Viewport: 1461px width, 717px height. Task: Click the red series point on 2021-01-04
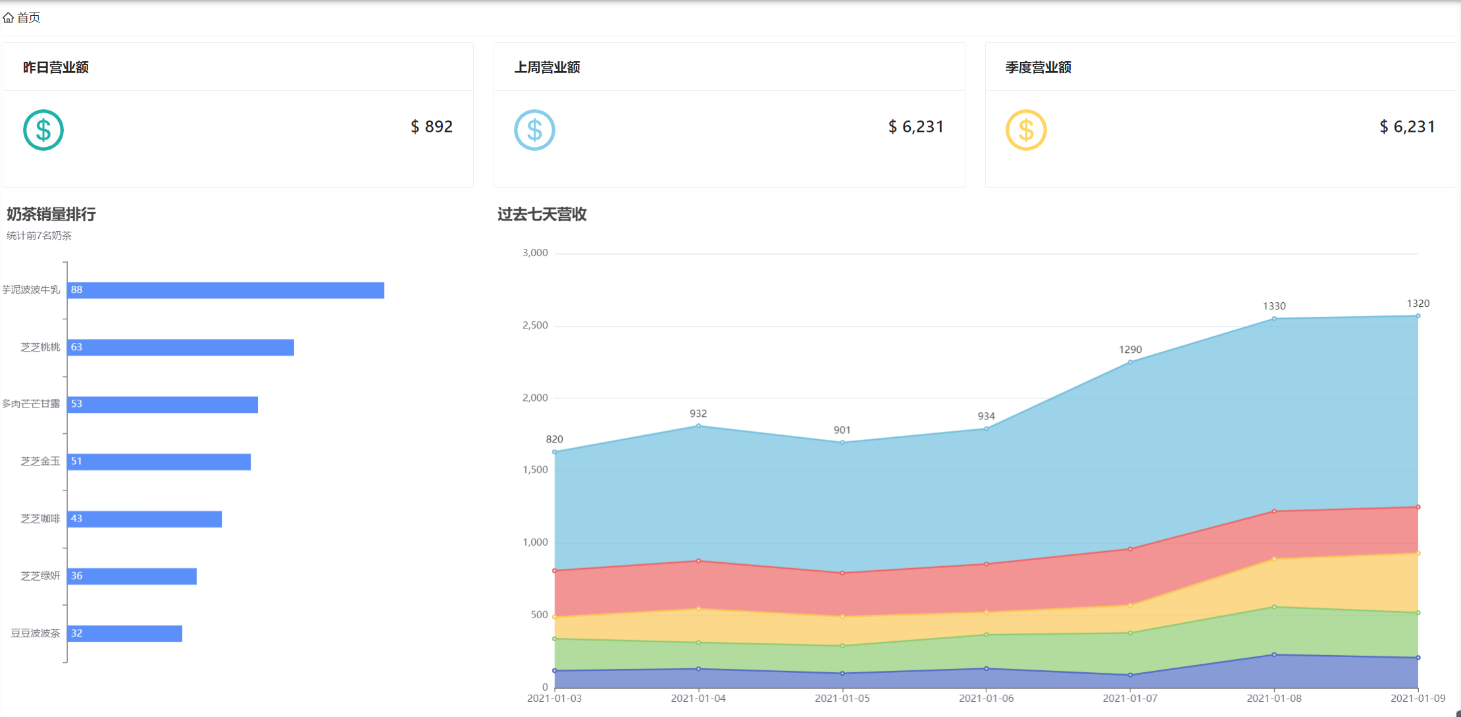698,561
